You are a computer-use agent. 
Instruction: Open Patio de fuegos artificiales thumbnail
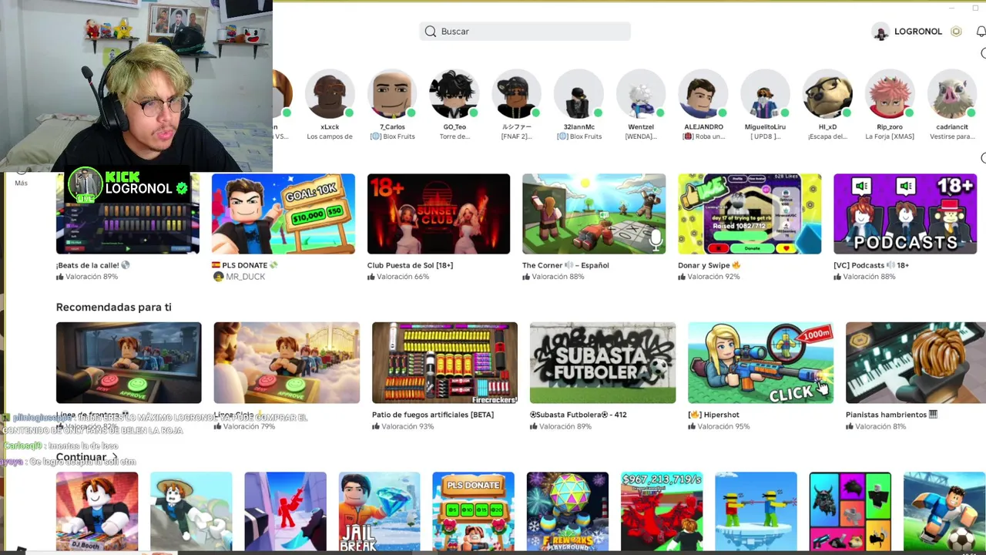(x=444, y=362)
